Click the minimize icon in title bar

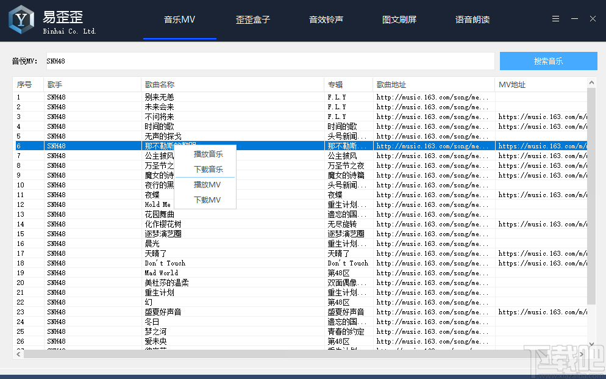[574, 18]
